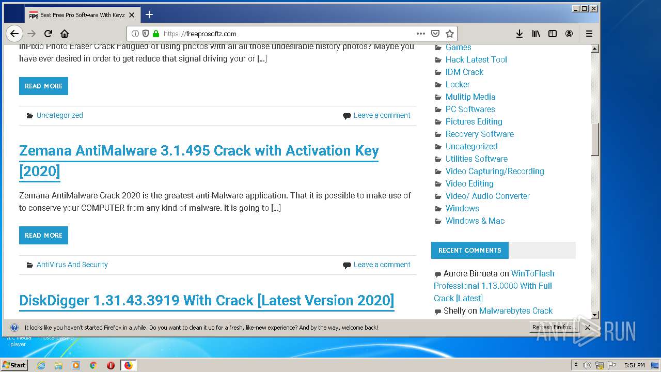Open tracking protection shield icon

click(x=146, y=34)
